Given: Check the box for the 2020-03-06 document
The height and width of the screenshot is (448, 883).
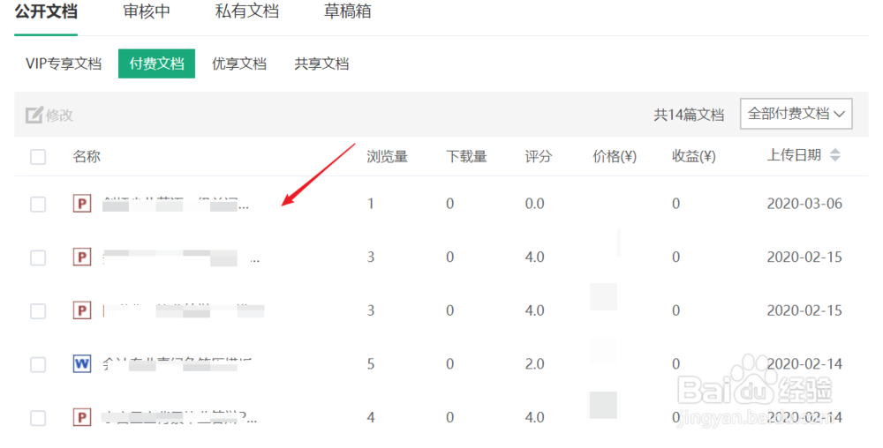Looking at the screenshot, I should pyautogui.click(x=38, y=204).
